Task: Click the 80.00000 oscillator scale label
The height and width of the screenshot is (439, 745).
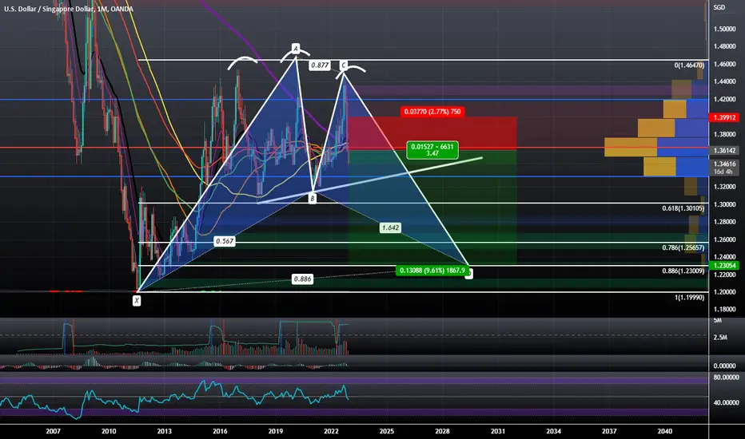Action: tap(726, 378)
